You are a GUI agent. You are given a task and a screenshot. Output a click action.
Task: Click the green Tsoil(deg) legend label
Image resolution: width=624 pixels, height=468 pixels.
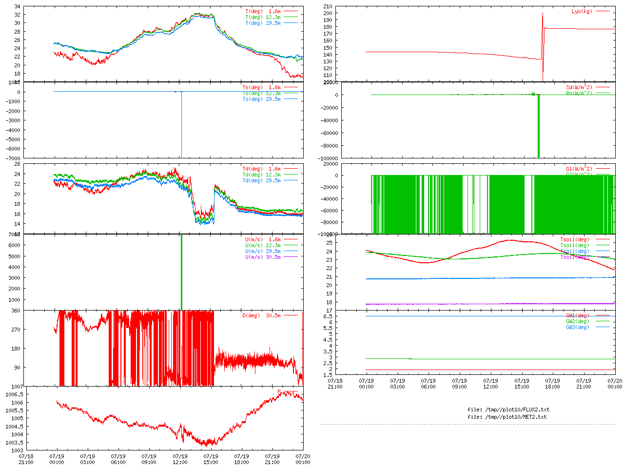(575, 245)
